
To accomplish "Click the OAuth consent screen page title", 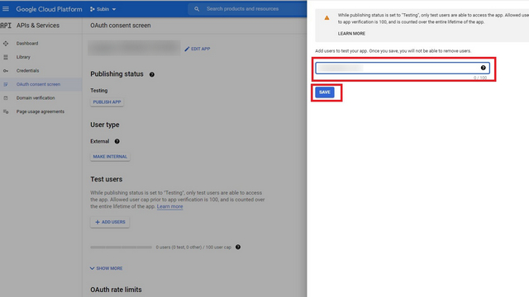I will pos(121,26).
